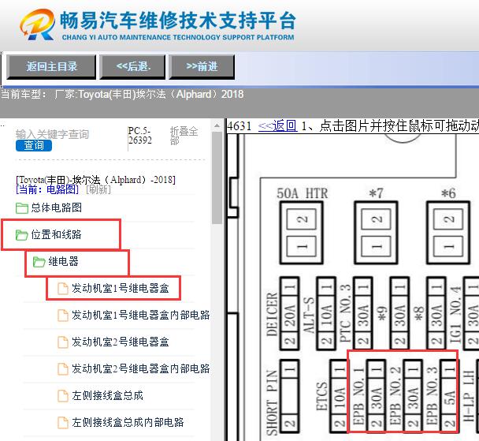This screenshot has height=441, width=479.
Task: Click the *6 fuse slot in the diagram
Action: (448, 233)
